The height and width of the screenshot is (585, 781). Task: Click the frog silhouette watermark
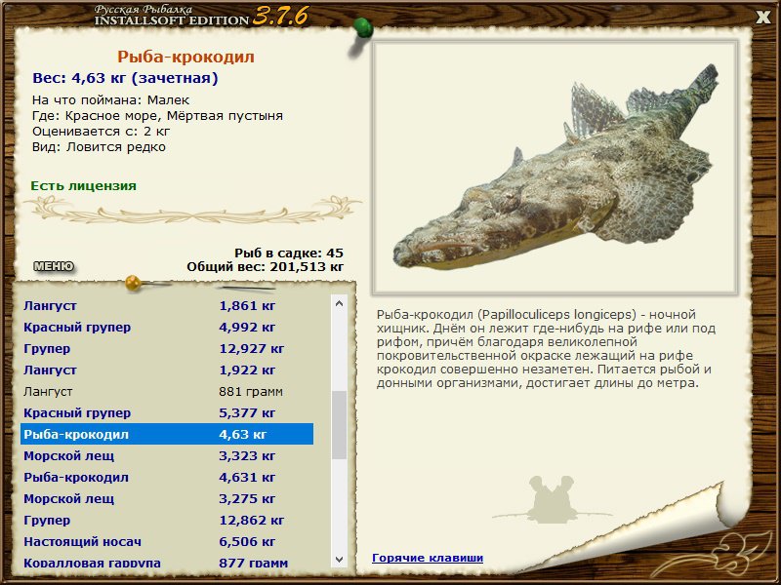point(554,497)
